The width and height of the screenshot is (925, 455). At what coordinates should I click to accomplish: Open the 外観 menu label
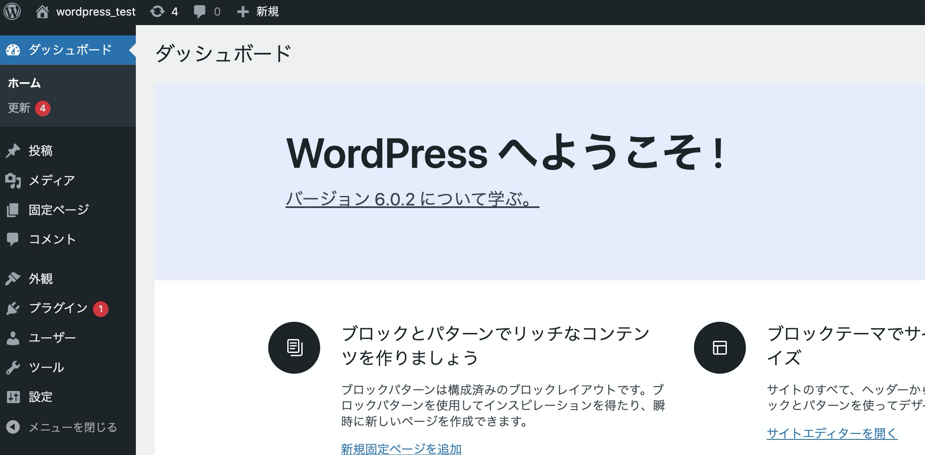point(41,279)
